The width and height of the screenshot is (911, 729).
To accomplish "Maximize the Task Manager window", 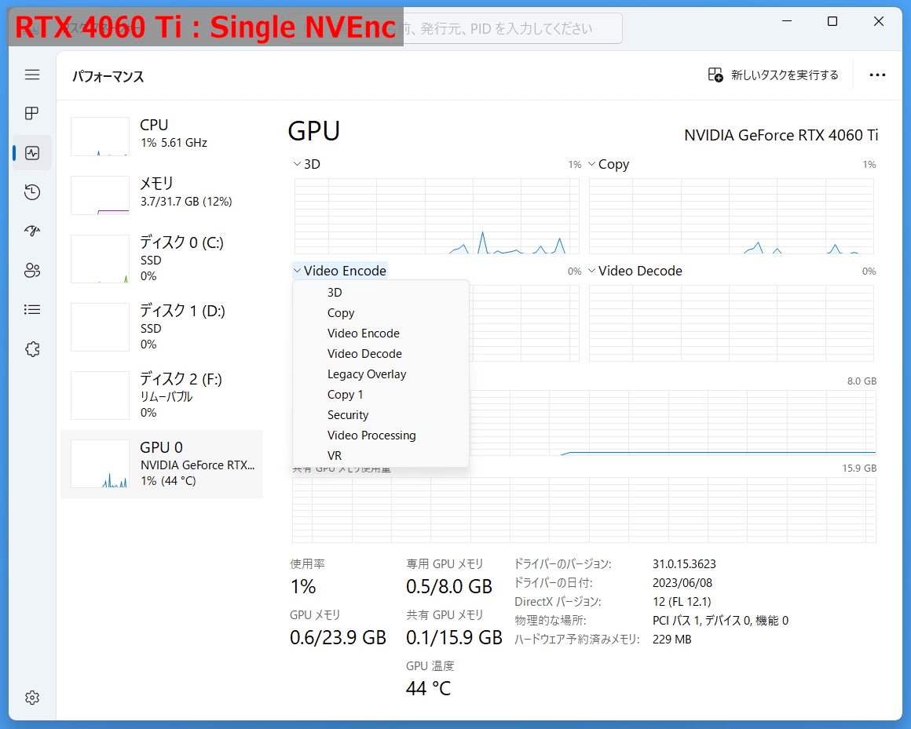I will [x=832, y=21].
